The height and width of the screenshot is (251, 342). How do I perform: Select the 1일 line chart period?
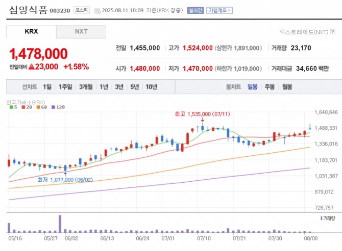(x=47, y=87)
